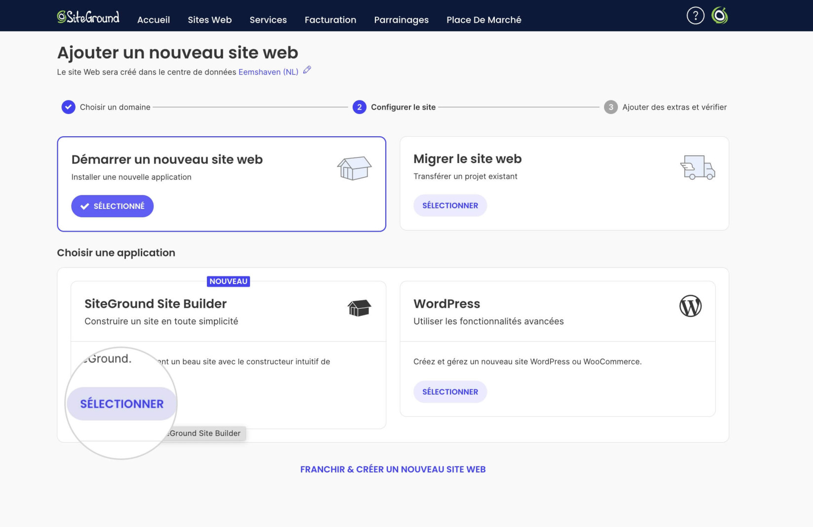Click Migrer le site web heading

[467, 159]
